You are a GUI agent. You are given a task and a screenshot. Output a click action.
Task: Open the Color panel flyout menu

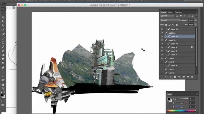click(x=197, y=95)
